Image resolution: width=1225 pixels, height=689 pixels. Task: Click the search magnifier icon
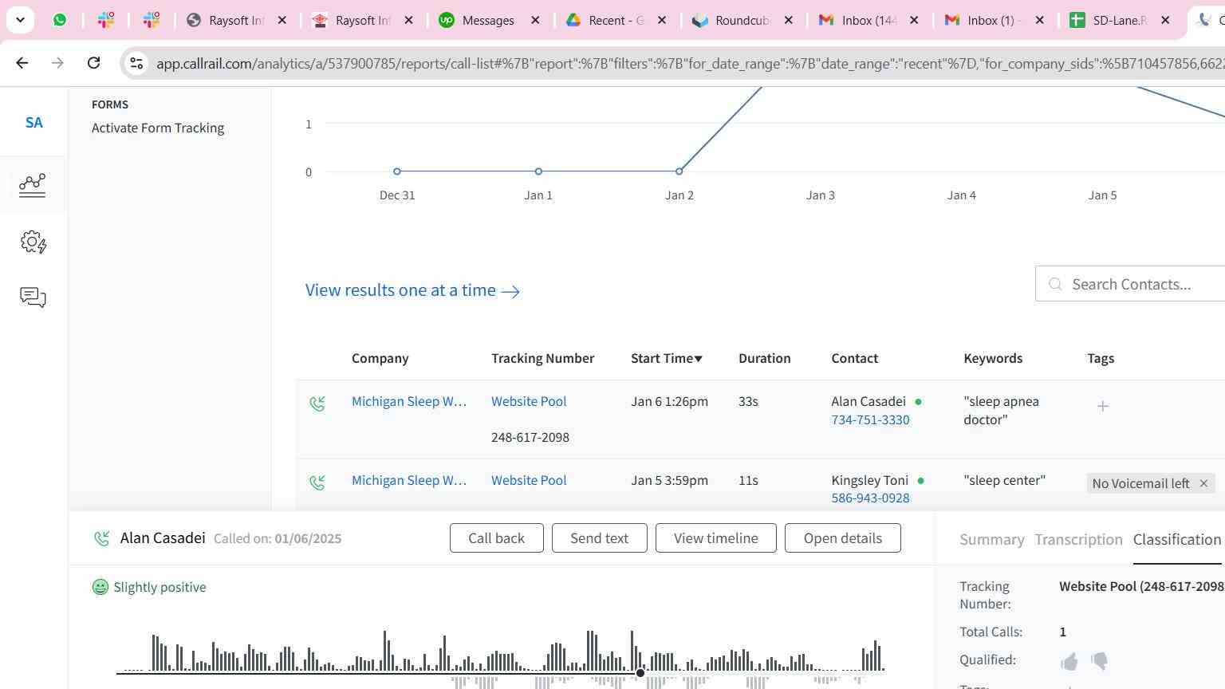tap(1055, 285)
